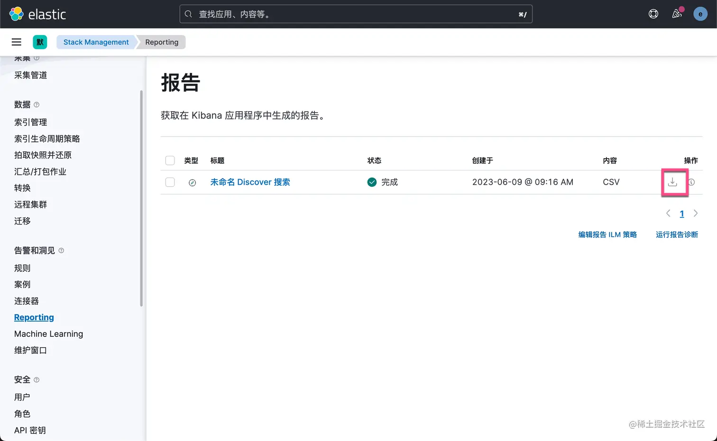Screen dimensions: 717x441
Task: Focus the 查找应用、内容等 search field
Action: (x=356, y=14)
